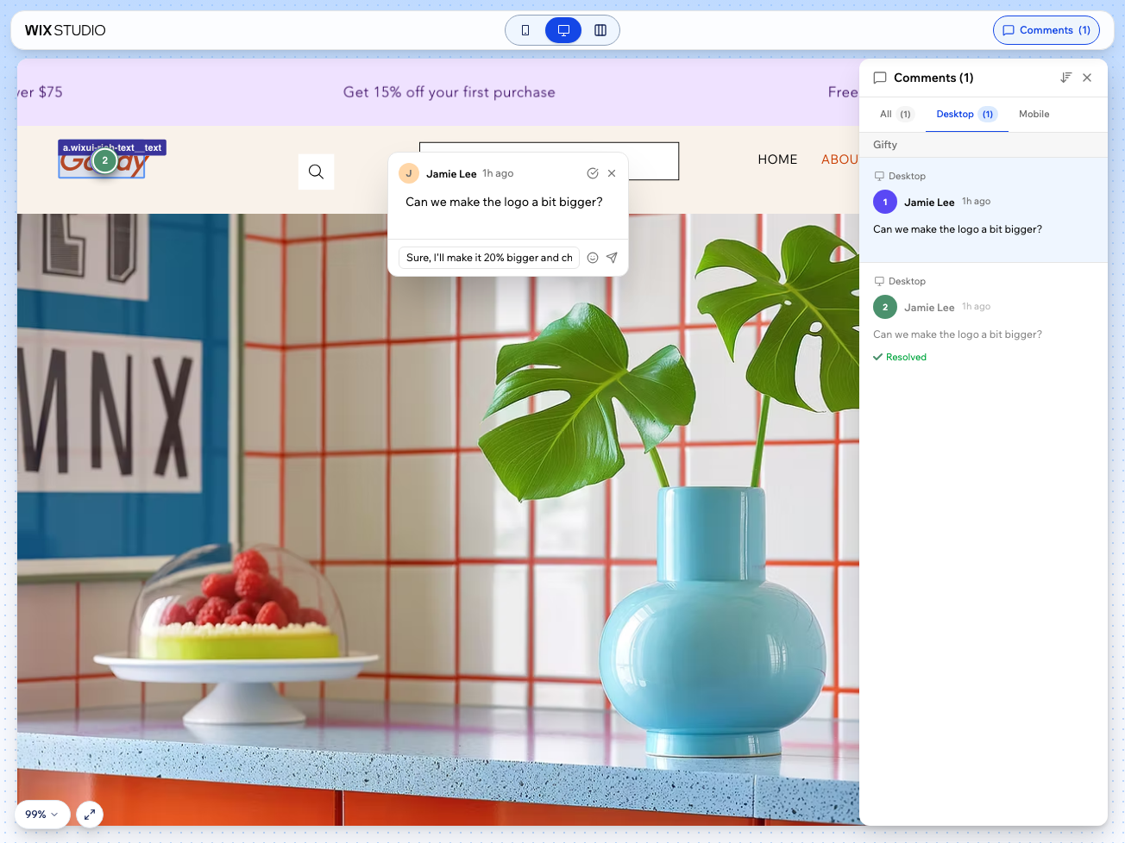Open the Comments (1) button
Viewport: 1125px width, 843px height.
pos(1046,30)
